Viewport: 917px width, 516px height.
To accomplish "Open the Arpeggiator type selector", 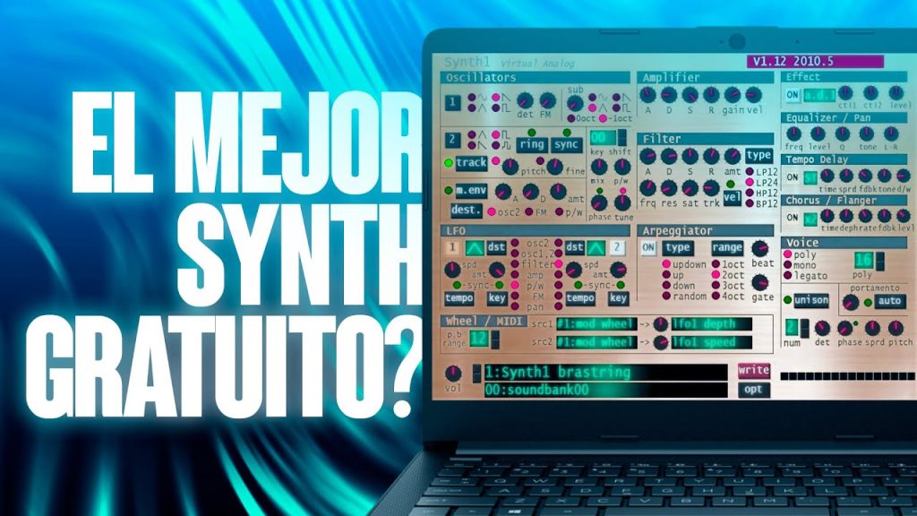I will 678,247.
